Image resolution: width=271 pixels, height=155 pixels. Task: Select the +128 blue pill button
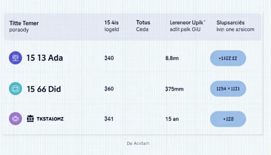[x=228, y=119]
